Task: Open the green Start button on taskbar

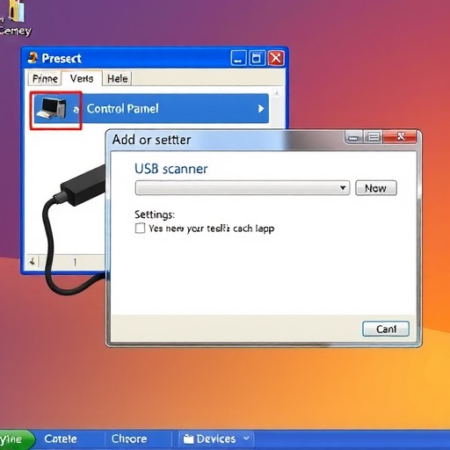Action: [16, 439]
